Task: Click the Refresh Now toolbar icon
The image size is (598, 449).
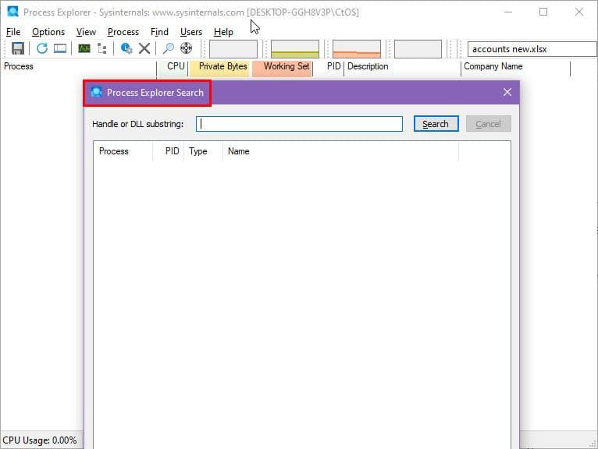Action: (42, 48)
